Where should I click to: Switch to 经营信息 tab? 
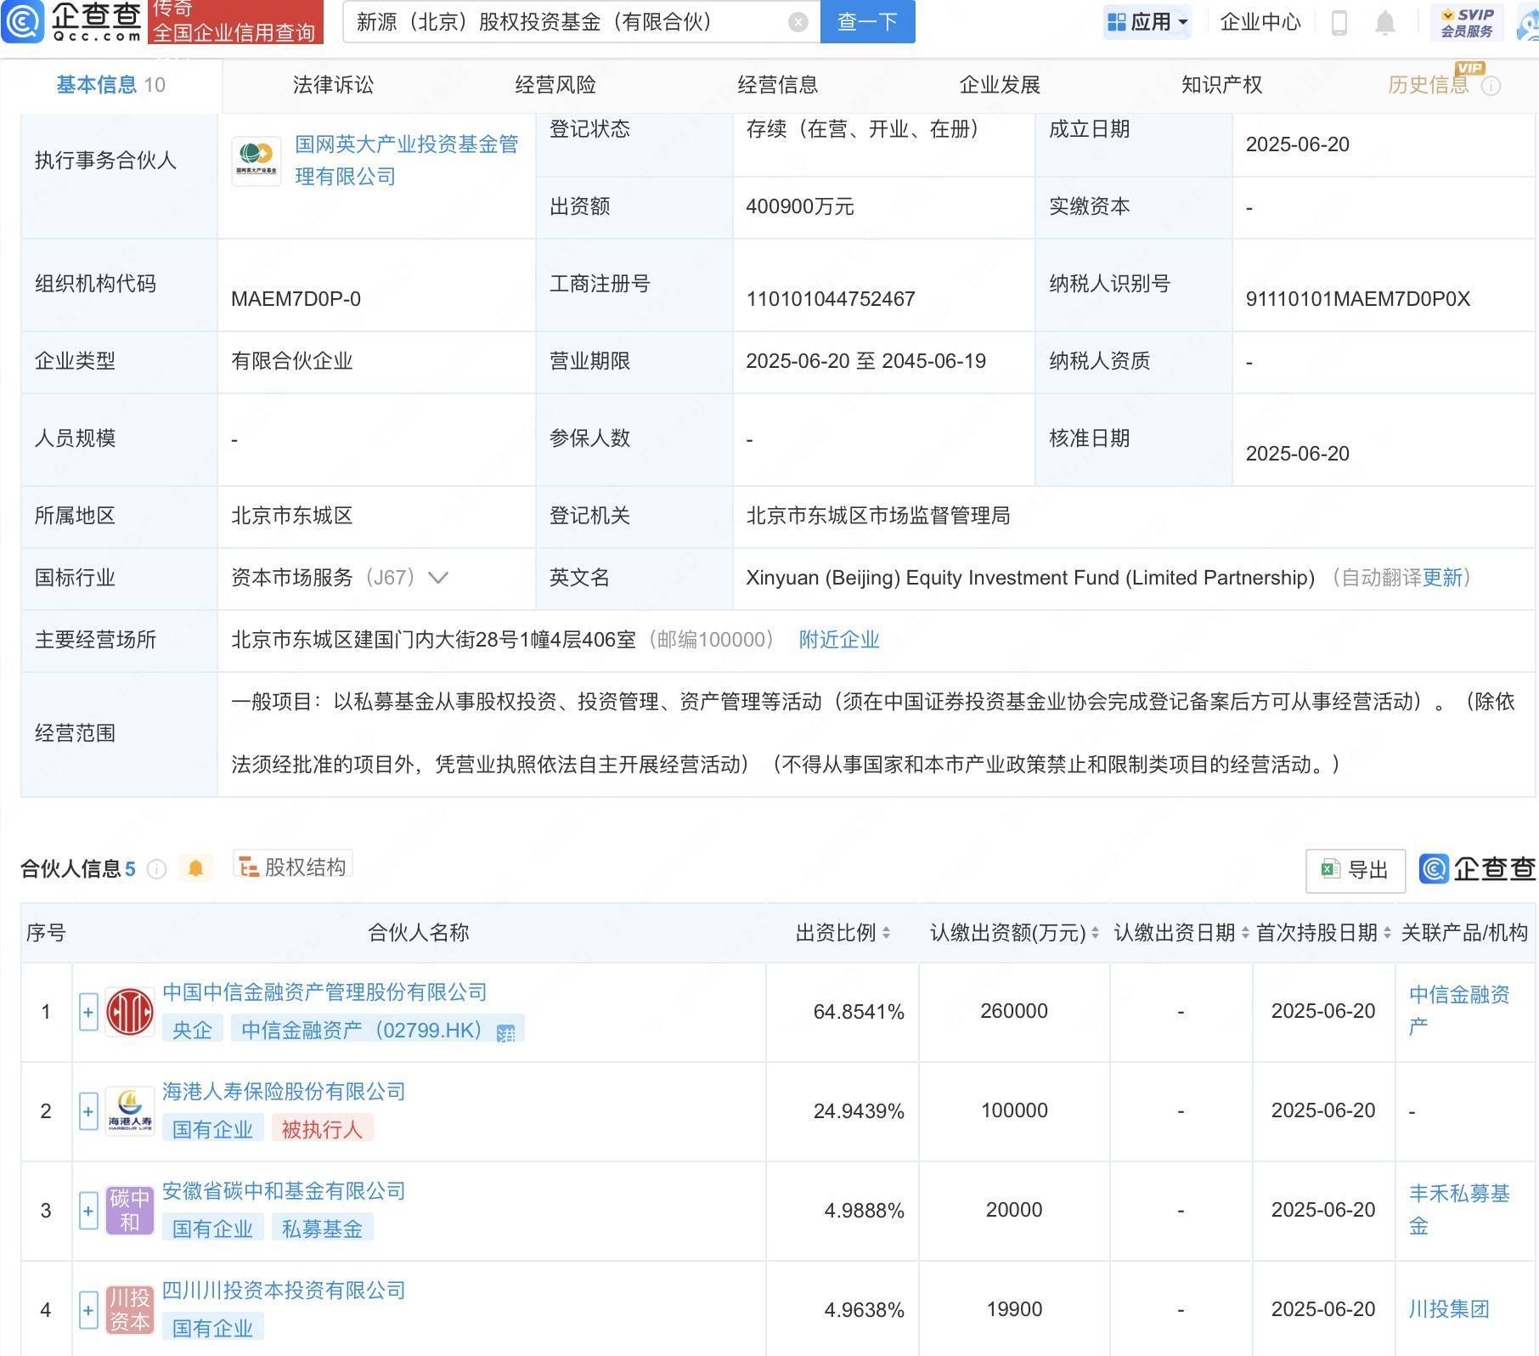[777, 85]
